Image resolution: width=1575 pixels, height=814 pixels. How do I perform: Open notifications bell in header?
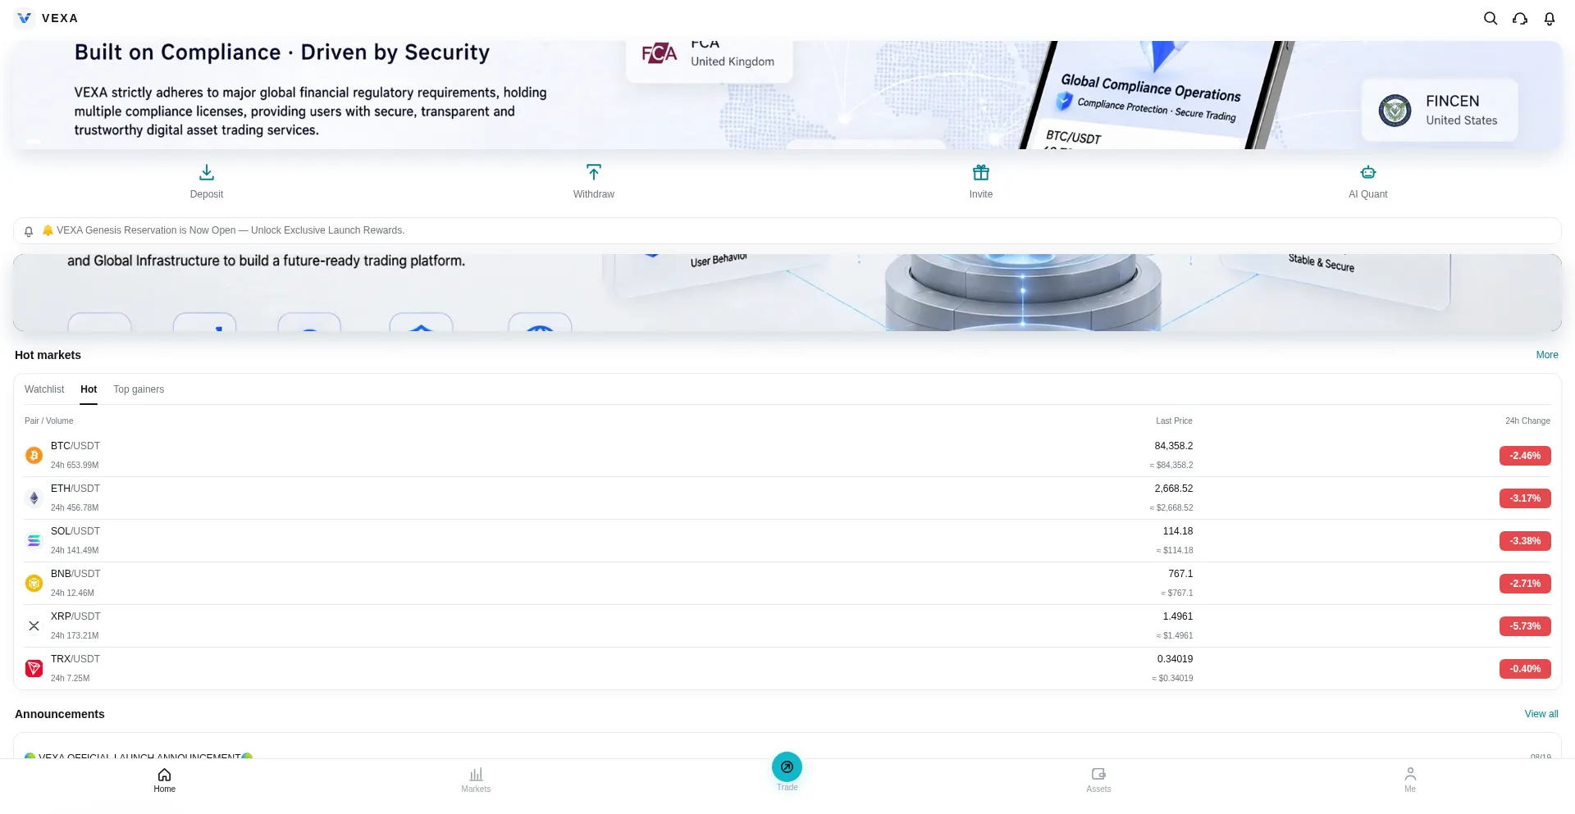pos(1550,18)
